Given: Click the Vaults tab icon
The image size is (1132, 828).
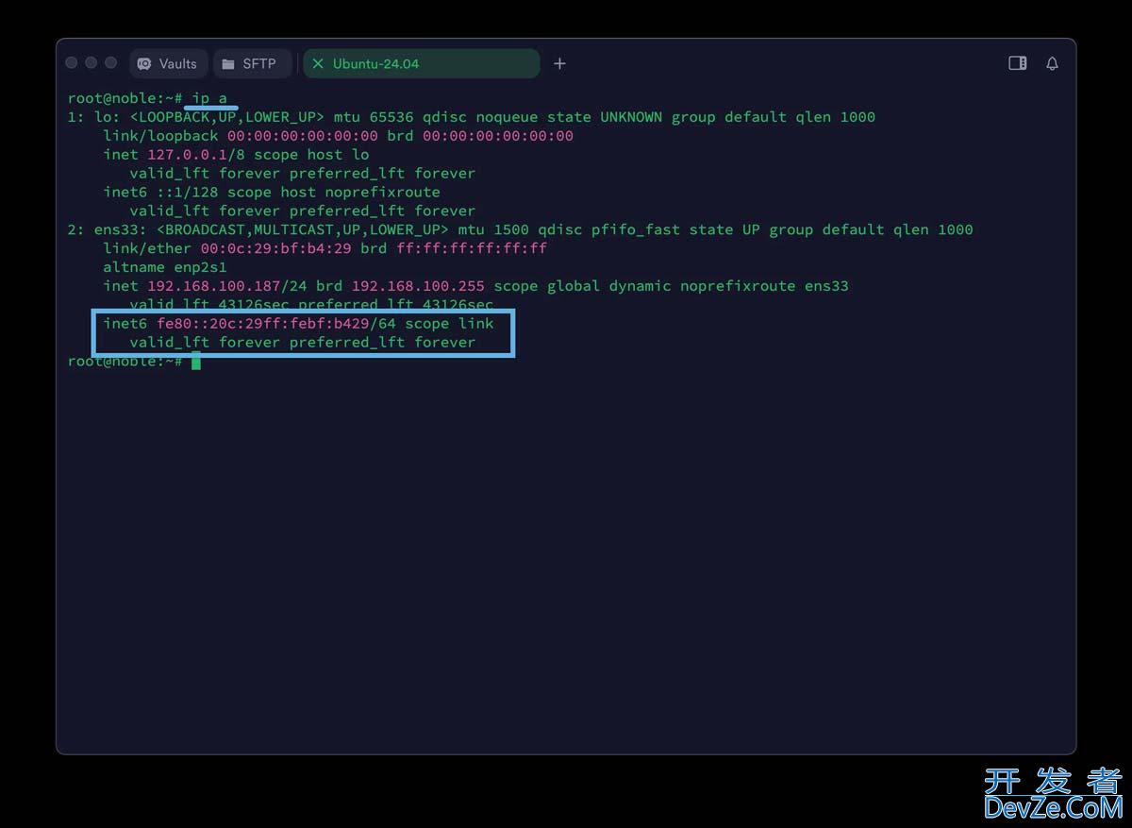Looking at the screenshot, I should pos(144,63).
